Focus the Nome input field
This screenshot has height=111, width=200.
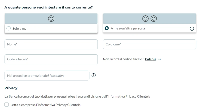tap(51, 44)
